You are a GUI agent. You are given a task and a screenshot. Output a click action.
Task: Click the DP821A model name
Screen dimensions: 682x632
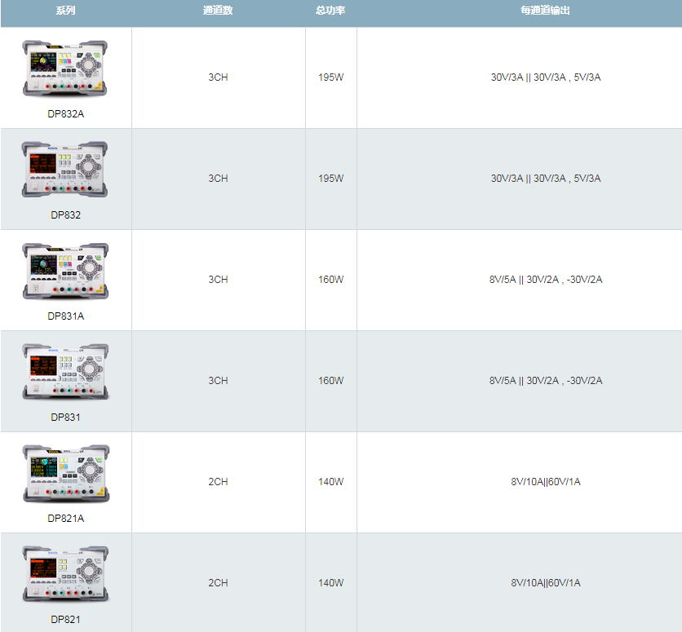point(66,519)
